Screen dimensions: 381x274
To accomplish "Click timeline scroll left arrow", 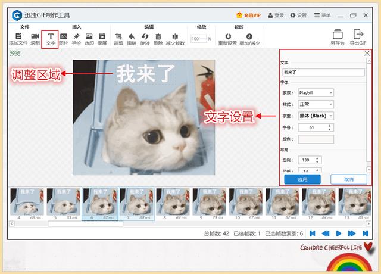I will coord(11,223).
